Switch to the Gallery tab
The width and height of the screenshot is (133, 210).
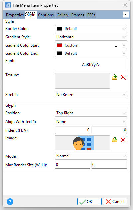(63, 15)
